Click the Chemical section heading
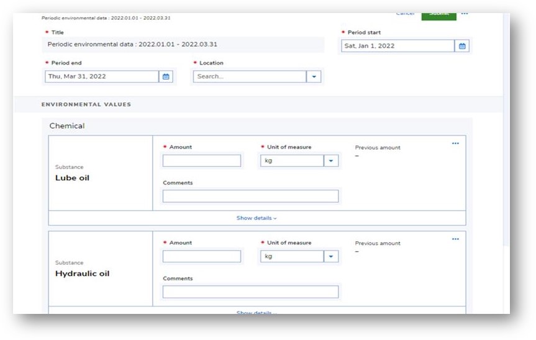The width and height of the screenshot is (536, 340). [67, 126]
